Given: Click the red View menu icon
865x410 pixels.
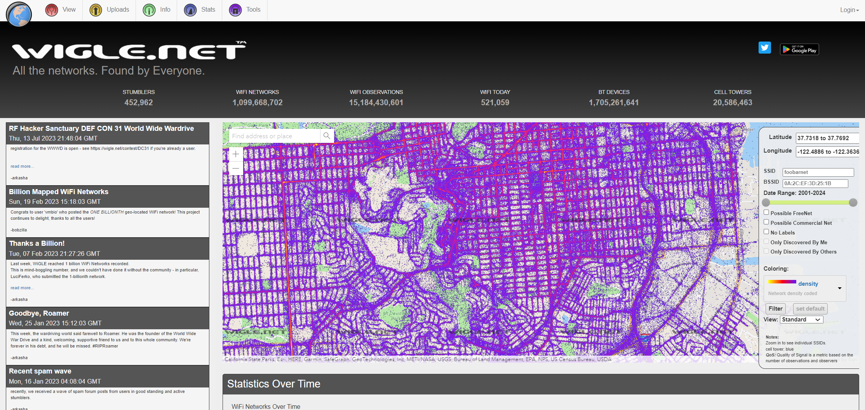Looking at the screenshot, I should (52, 10).
